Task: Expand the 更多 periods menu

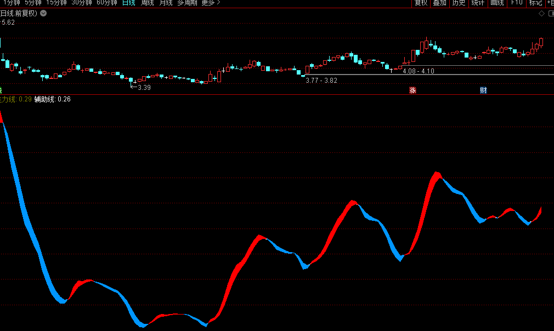Action: tap(211, 3)
